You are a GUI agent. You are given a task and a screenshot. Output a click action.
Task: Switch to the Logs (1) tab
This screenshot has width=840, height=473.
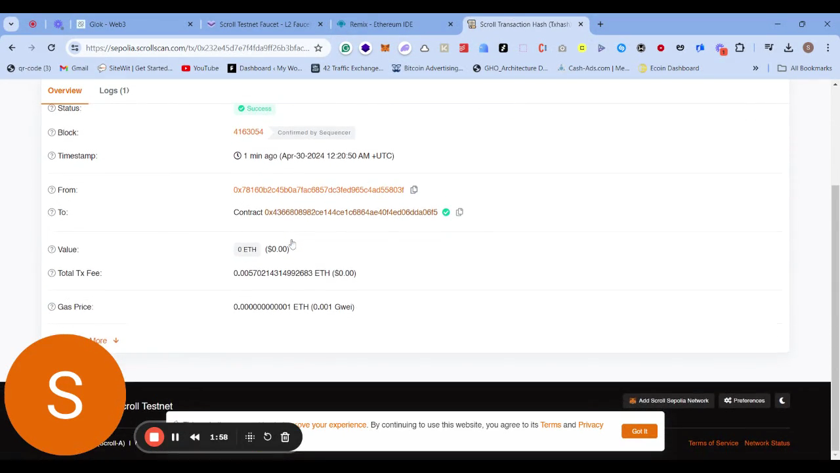coord(114,91)
